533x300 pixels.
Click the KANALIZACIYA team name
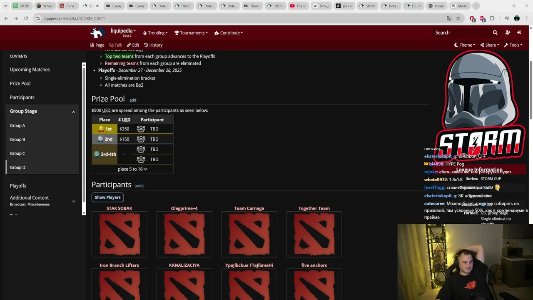(x=184, y=265)
